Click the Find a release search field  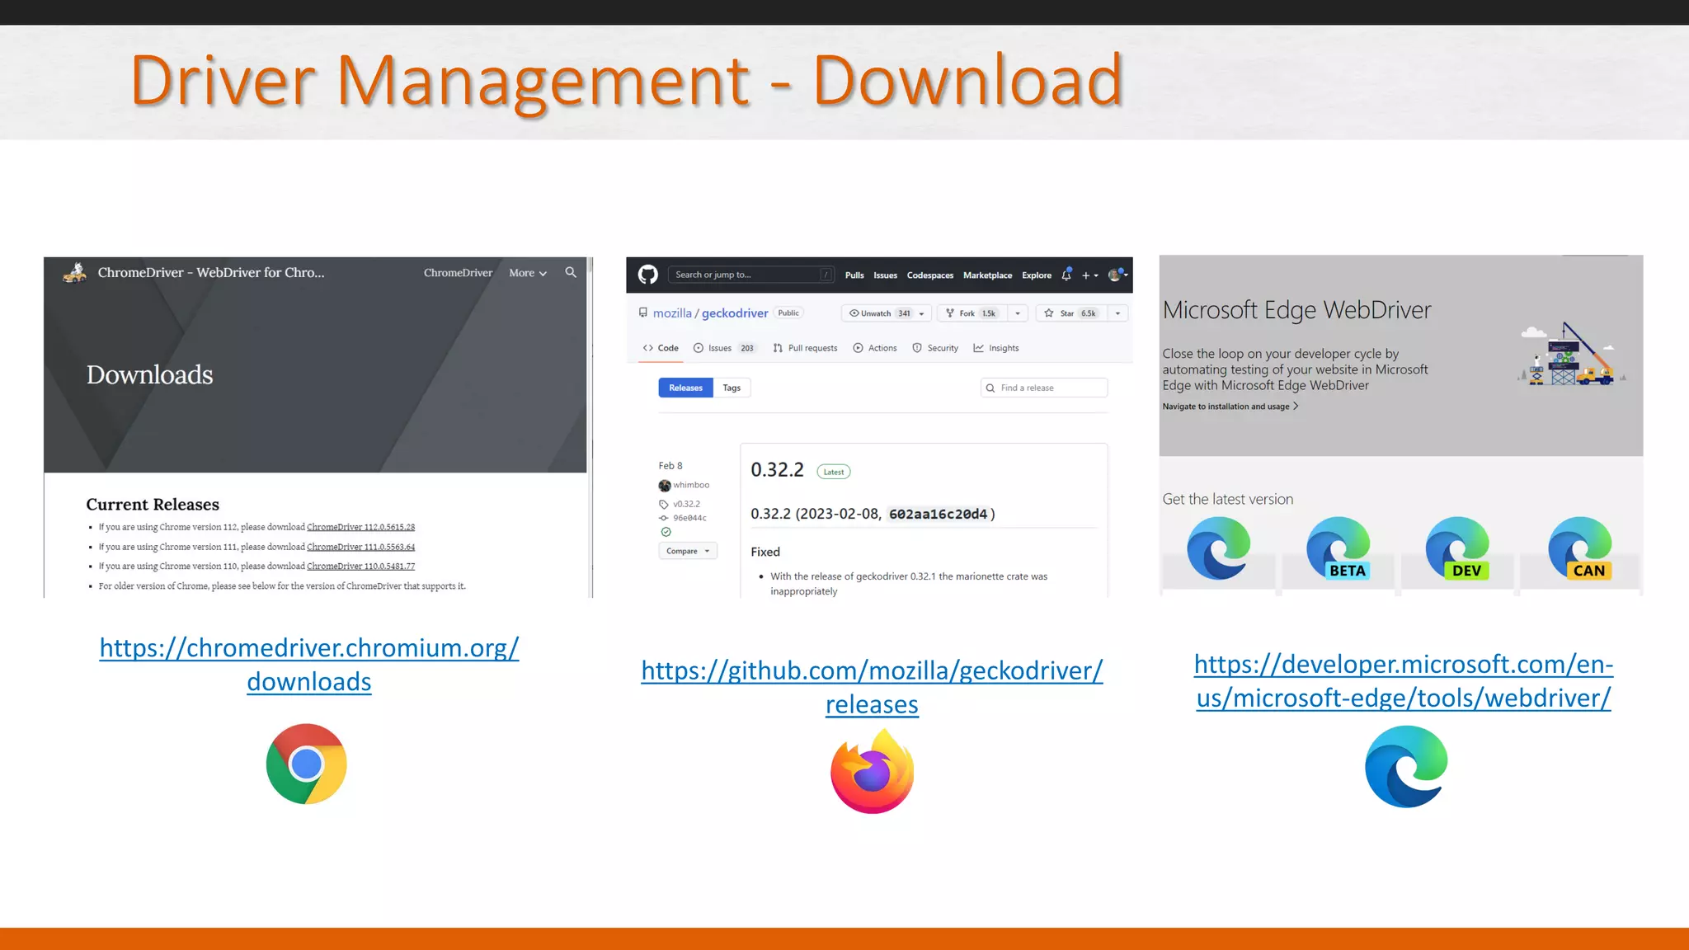[1043, 388]
